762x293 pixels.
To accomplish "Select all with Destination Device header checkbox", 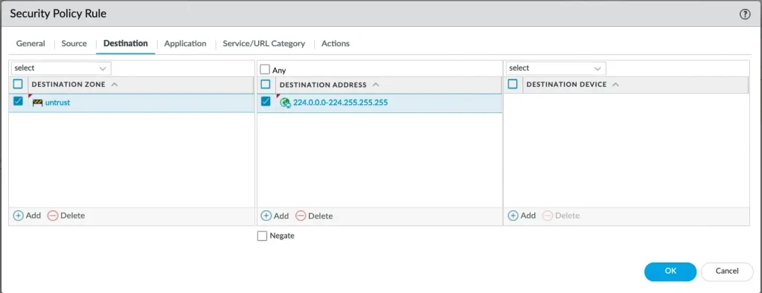I will [x=513, y=84].
